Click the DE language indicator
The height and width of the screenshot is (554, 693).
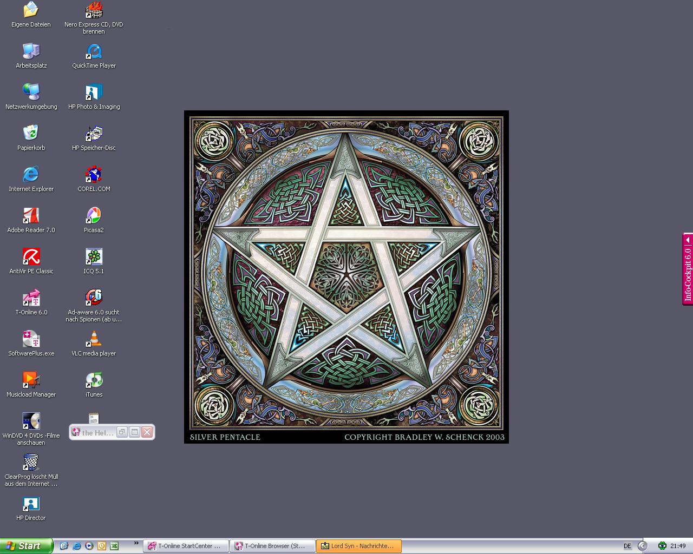[627, 546]
